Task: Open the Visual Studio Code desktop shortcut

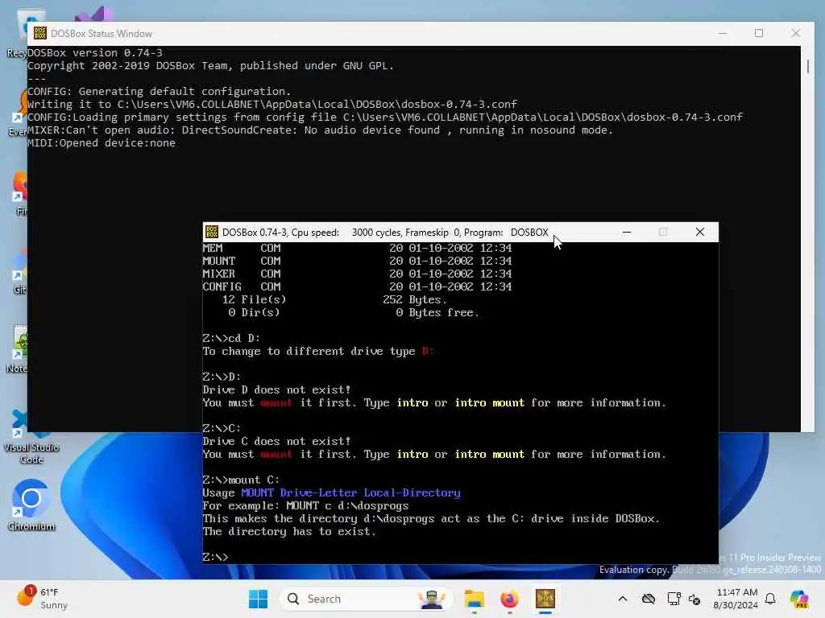Action: tap(31, 436)
